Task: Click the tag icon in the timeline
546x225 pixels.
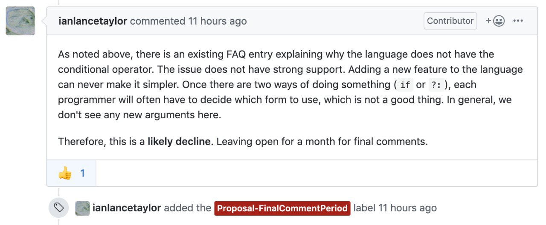Action: 59,208
